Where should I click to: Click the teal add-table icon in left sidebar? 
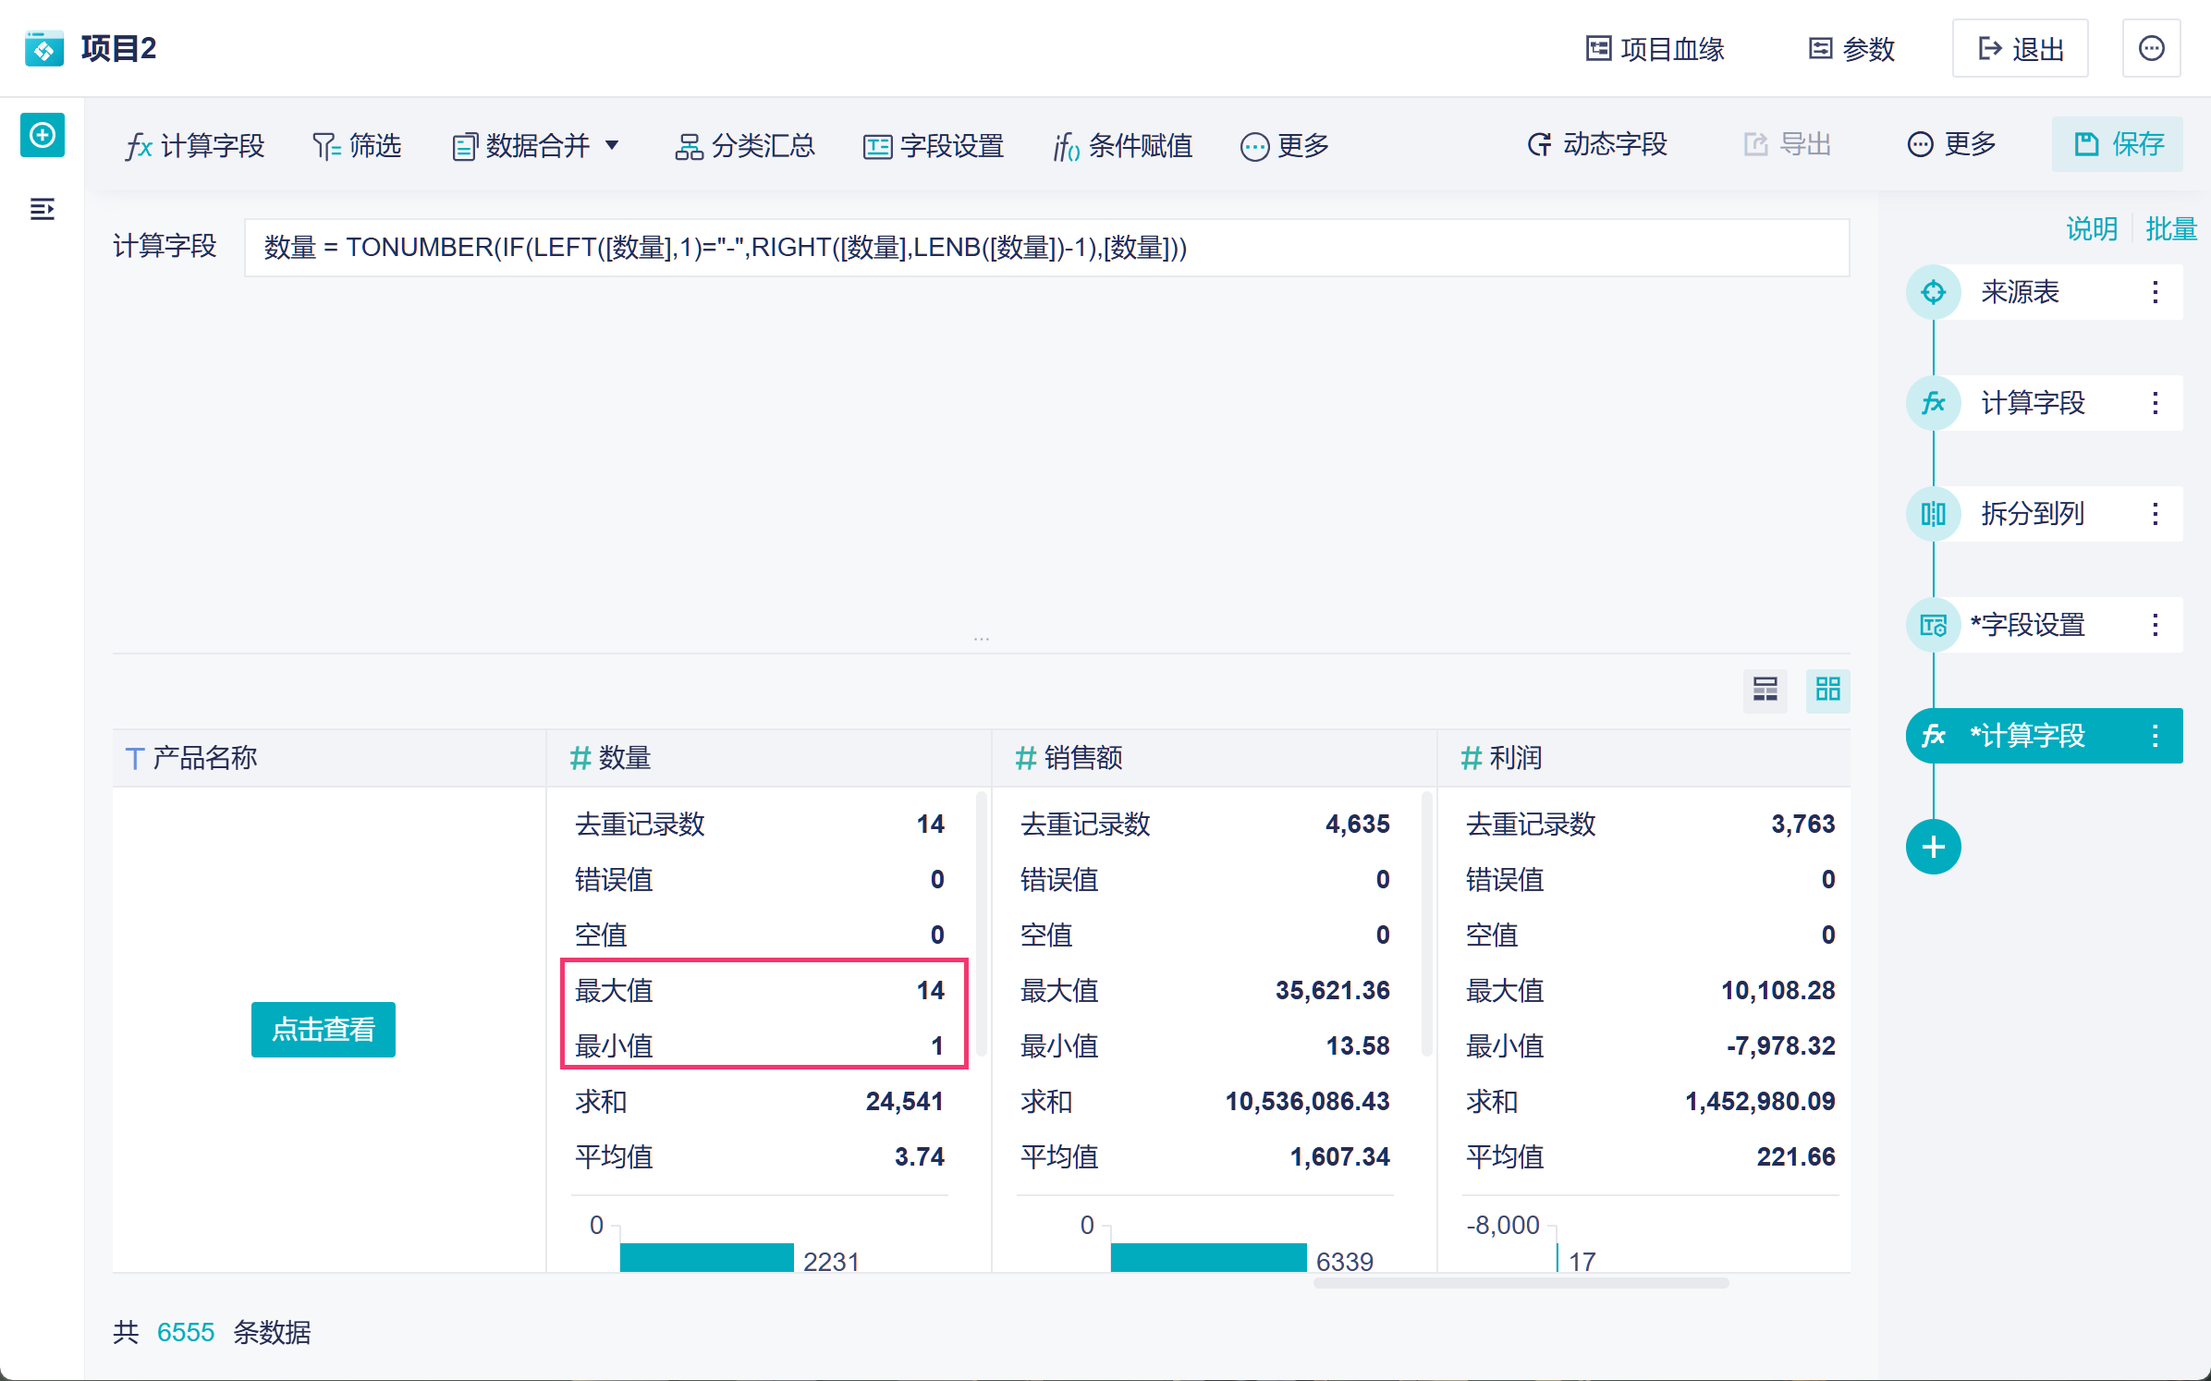click(43, 136)
